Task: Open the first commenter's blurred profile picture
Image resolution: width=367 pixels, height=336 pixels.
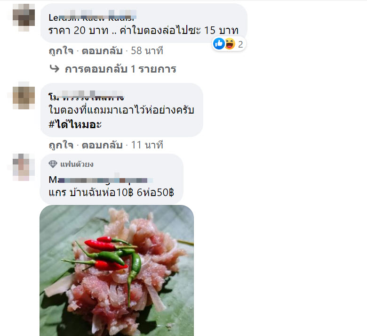Action: click(x=24, y=17)
